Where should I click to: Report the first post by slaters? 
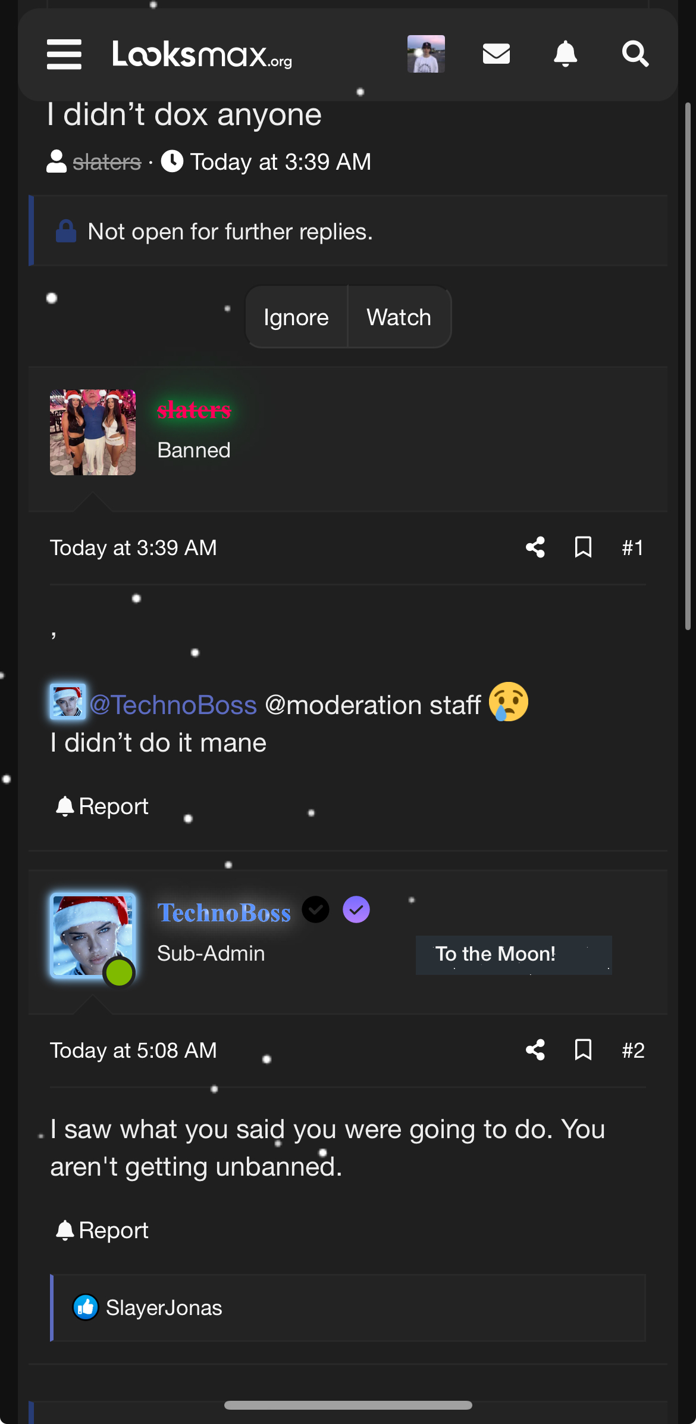point(102,806)
